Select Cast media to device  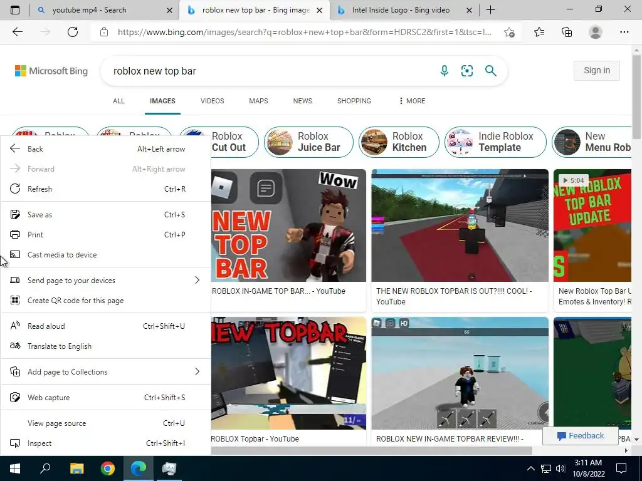(105, 254)
